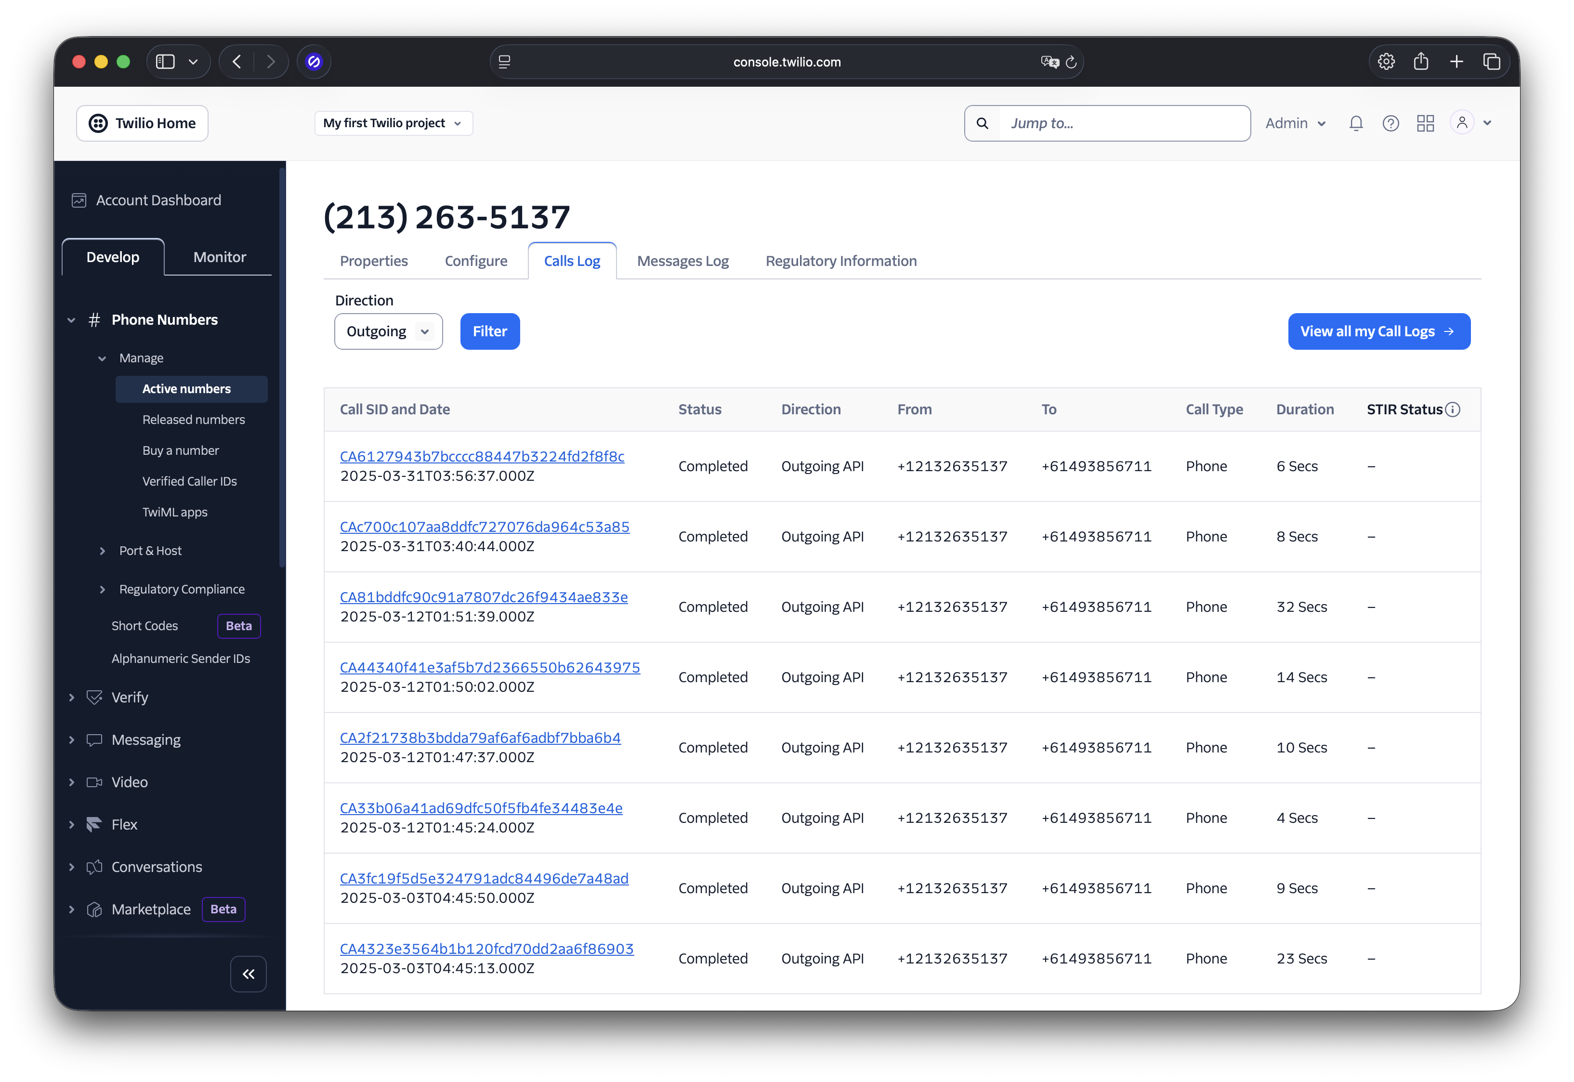This screenshot has height=1082, width=1574.
Task: Click the Account Dashboard icon
Action: tap(79, 201)
